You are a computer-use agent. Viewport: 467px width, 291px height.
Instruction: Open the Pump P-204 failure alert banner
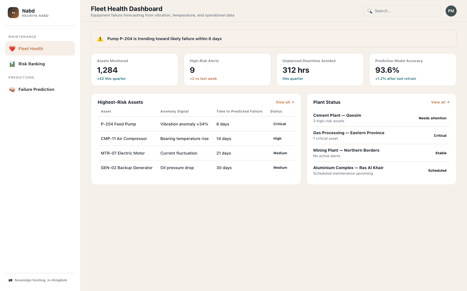(274, 38)
